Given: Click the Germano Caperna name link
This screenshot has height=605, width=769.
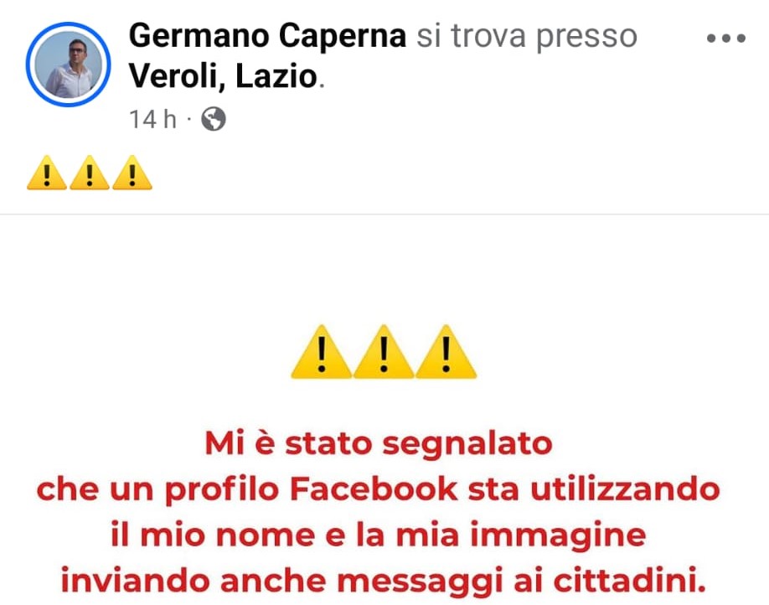Looking at the screenshot, I should pos(267,36).
